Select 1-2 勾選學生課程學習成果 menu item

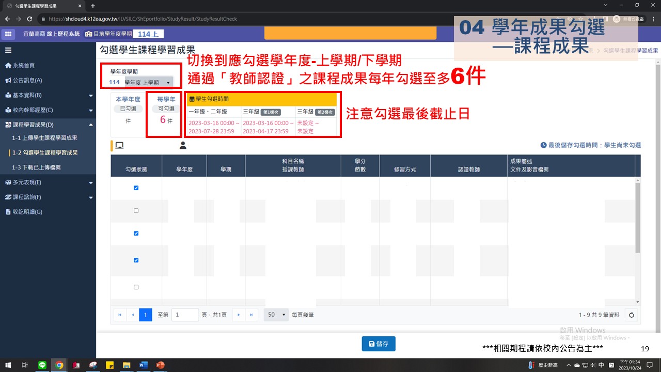44,153
